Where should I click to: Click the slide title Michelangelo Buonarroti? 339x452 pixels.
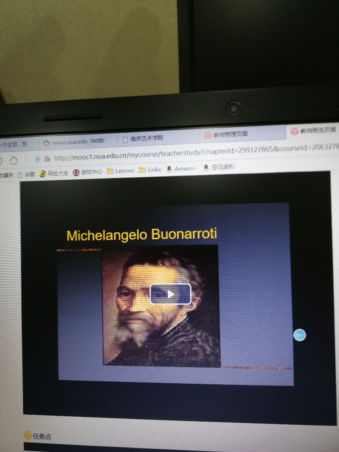pyautogui.click(x=141, y=235)
